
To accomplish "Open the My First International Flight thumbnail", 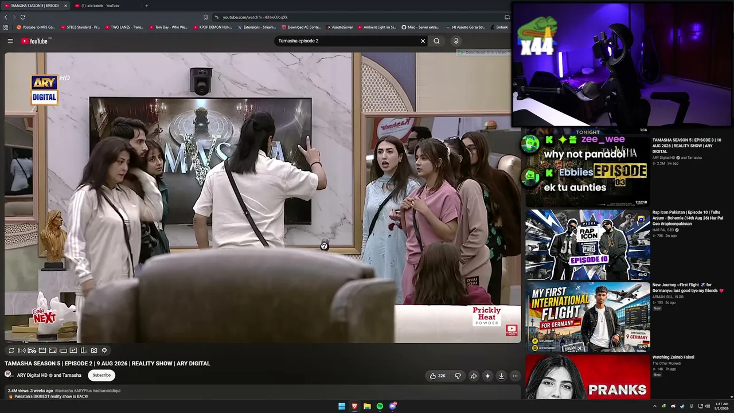I will pyautogui.click(x=587, y=317).
